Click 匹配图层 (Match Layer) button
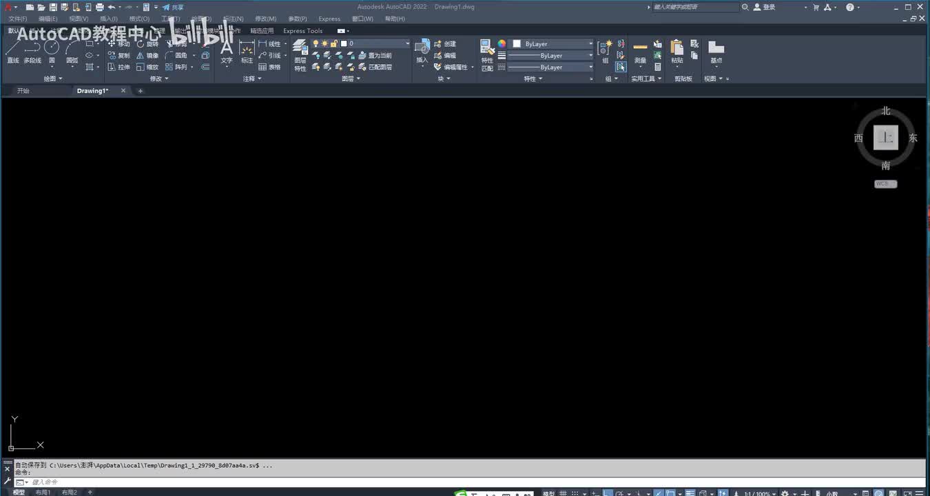Image resolution: width=930 pixels, height=496 pixels. pyautogui.click(x=375, y=68)
